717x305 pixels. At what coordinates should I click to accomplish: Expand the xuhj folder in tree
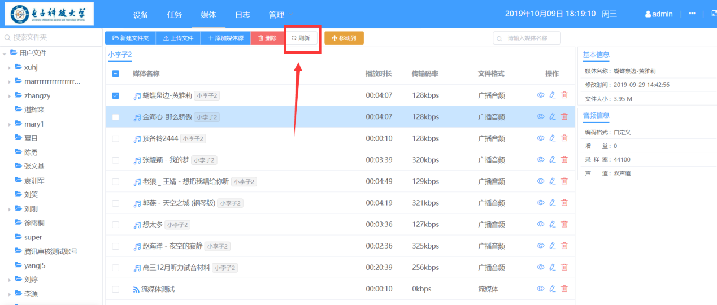10,68
